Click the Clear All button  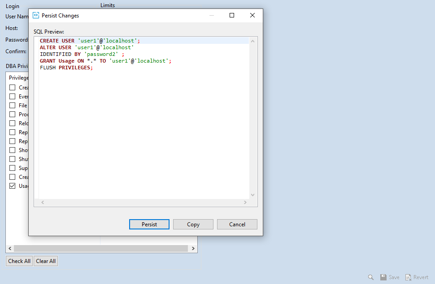45,261
